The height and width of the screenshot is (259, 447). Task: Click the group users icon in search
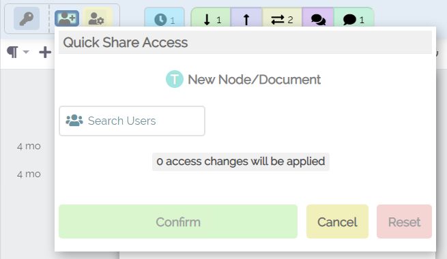[74, 121]
